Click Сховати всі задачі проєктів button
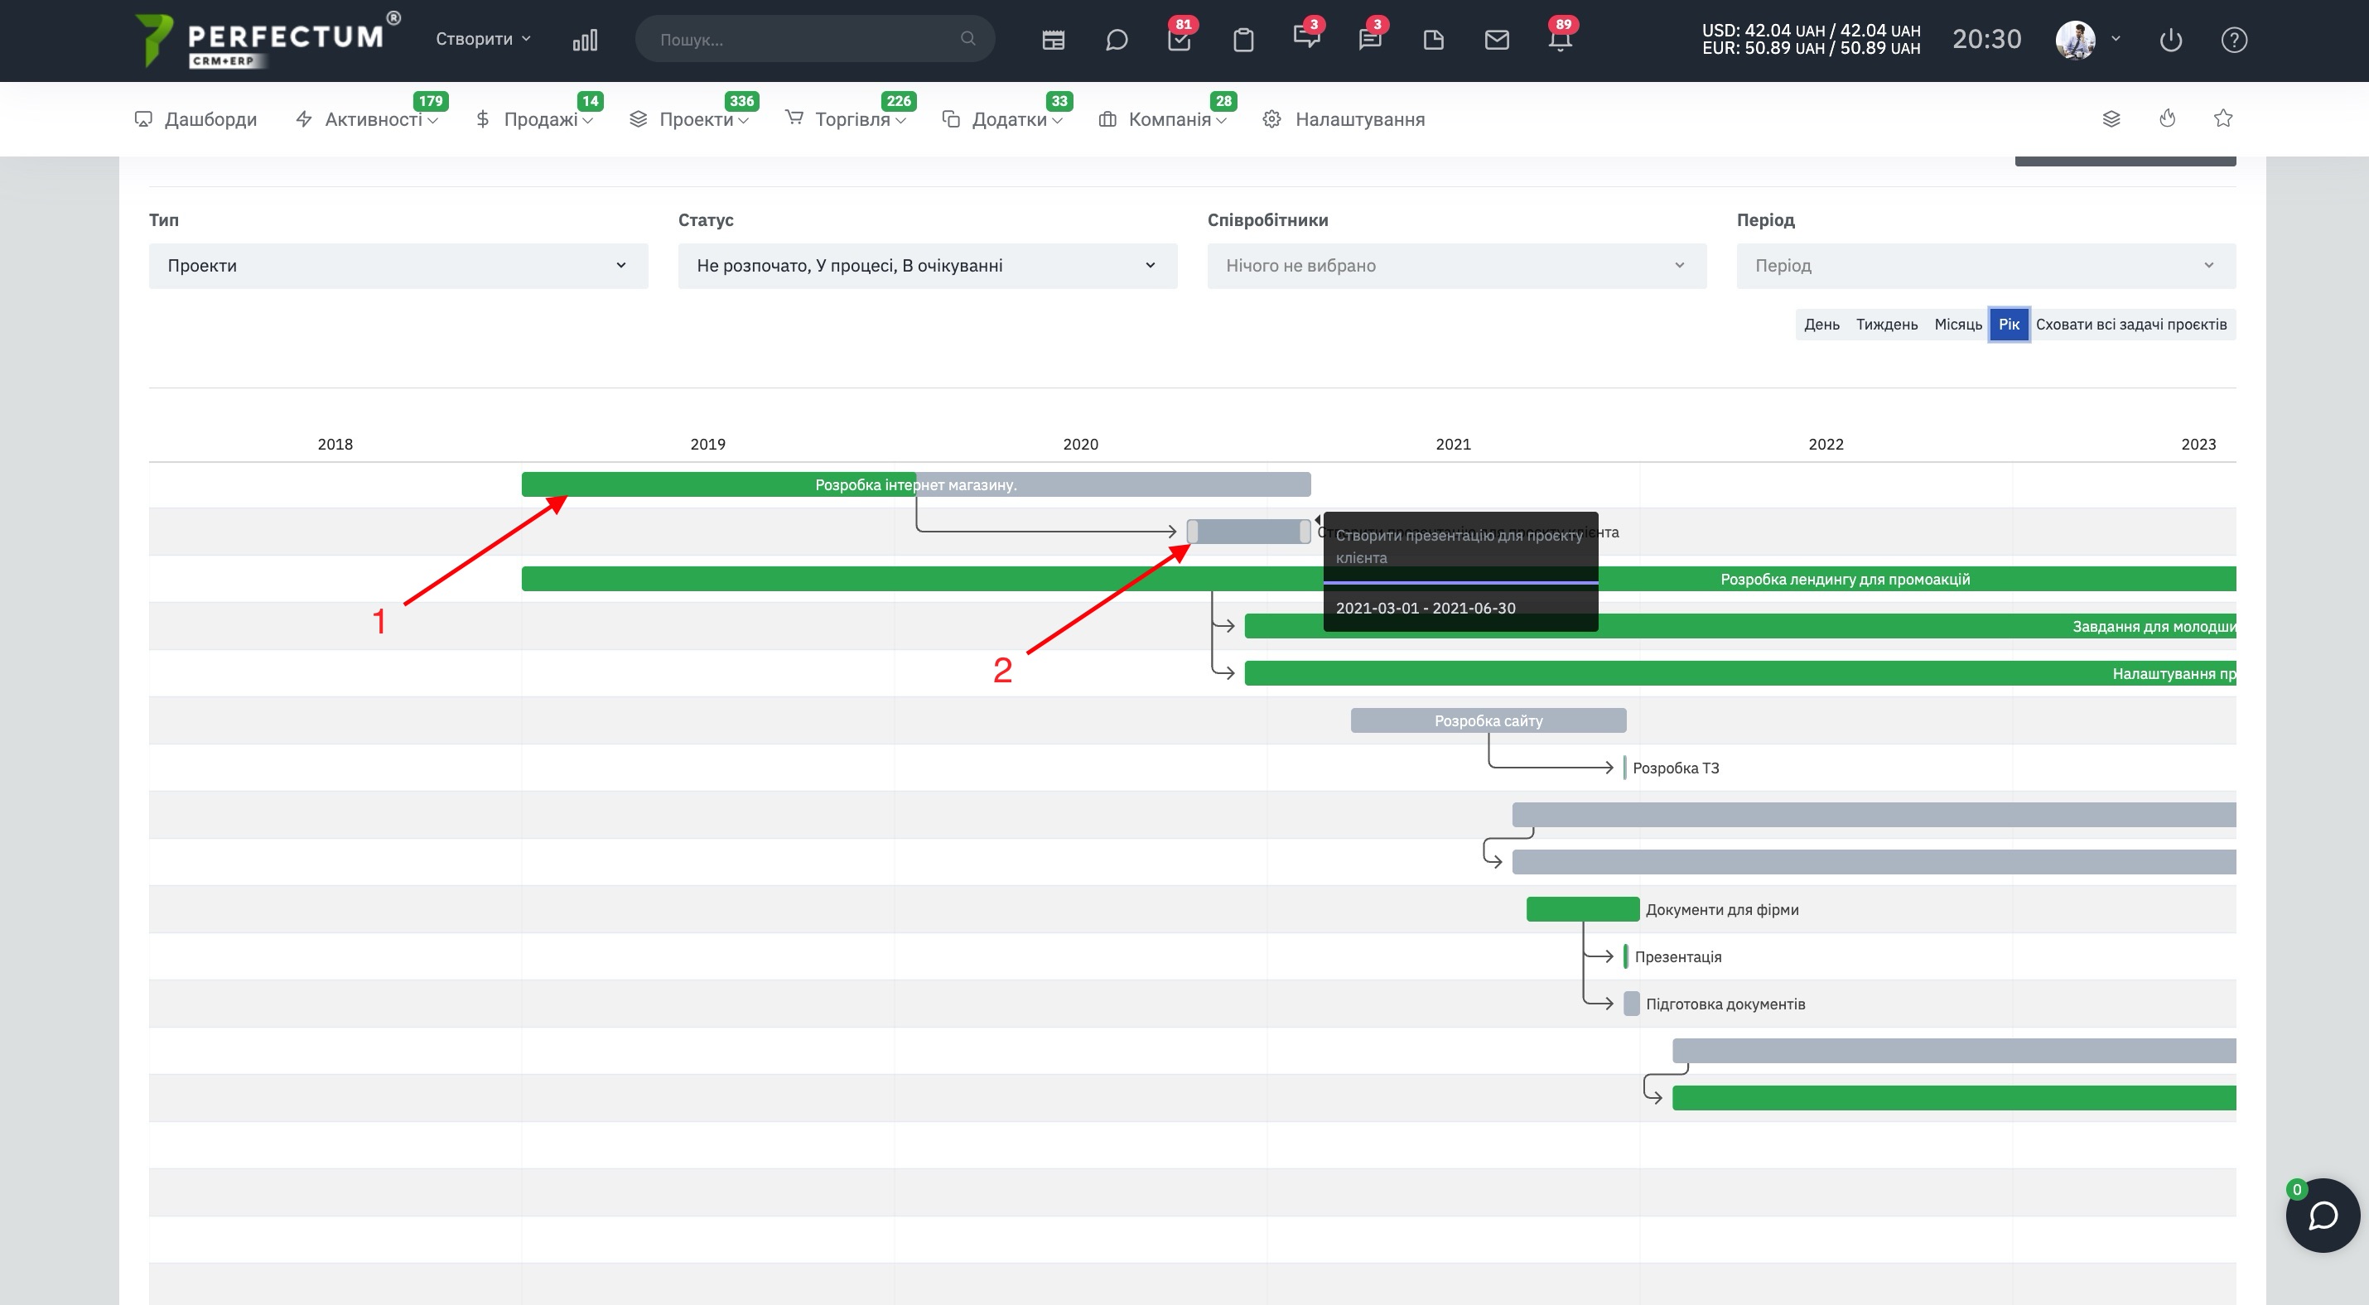Image resolution: width=2369 pixels, height=1305 pixels. click(2130, 325)
